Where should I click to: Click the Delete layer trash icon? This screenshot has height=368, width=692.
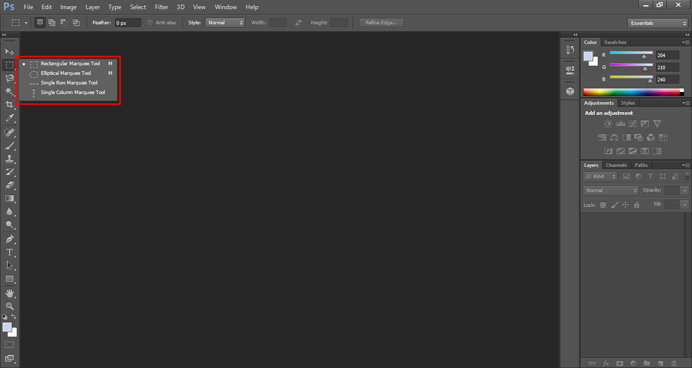pyautogui.click(x=674, y=363)
